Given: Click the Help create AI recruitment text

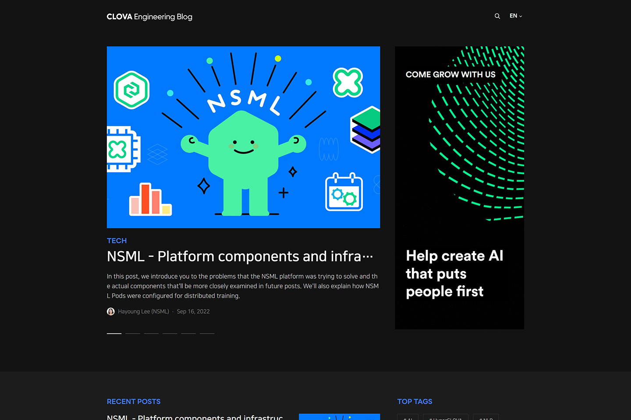Looking at the screenshot, I should (454, 273).
